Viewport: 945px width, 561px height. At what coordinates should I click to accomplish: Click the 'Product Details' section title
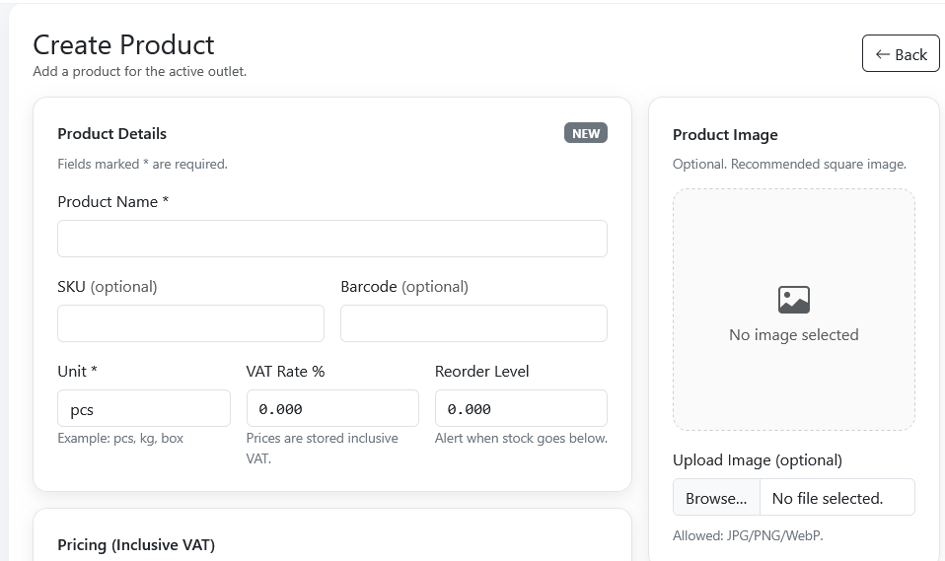(x=112, y=134)
